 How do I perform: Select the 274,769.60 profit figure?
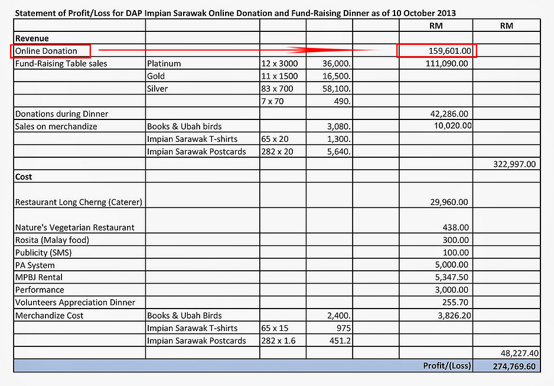(514, 366)
